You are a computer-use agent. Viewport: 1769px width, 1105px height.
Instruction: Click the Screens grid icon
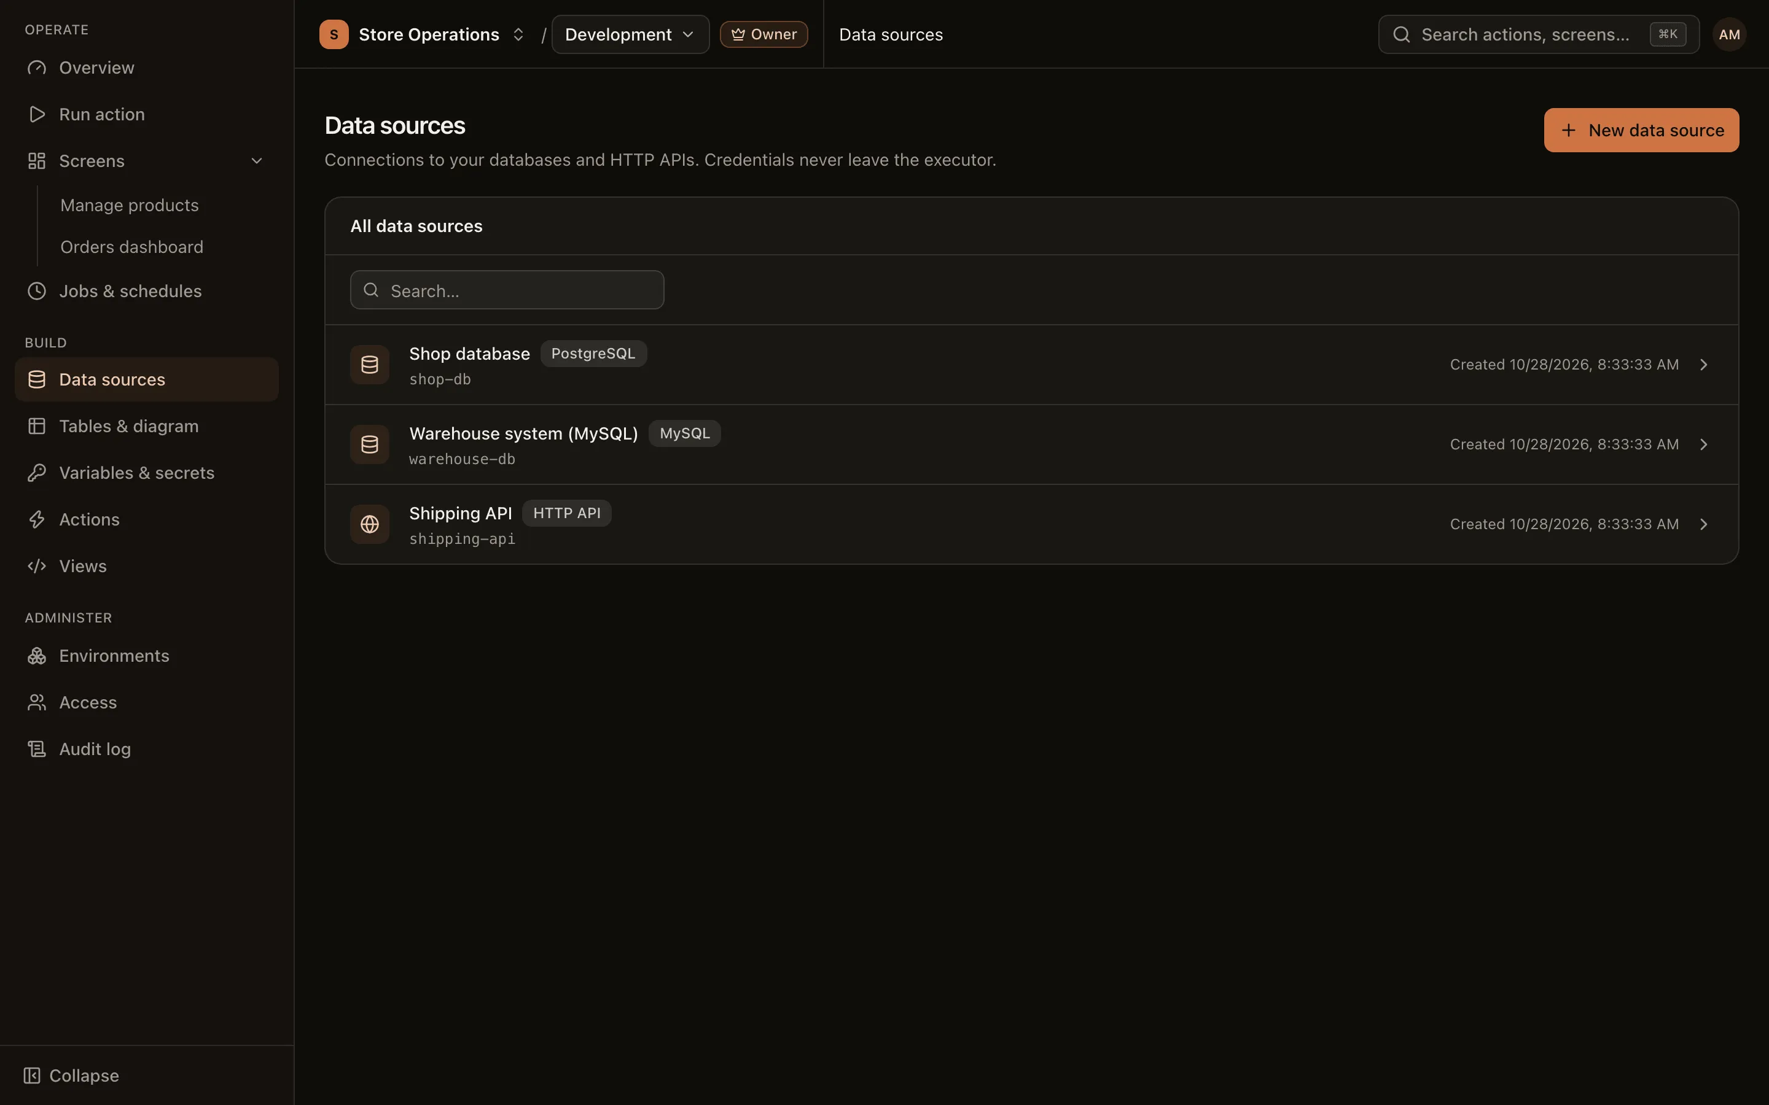(x=37, y=161)
